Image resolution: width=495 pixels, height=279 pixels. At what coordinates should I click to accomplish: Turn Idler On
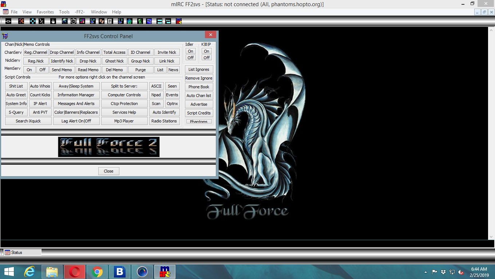tap(190, 51)
